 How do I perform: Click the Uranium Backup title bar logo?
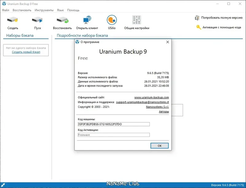4,4
